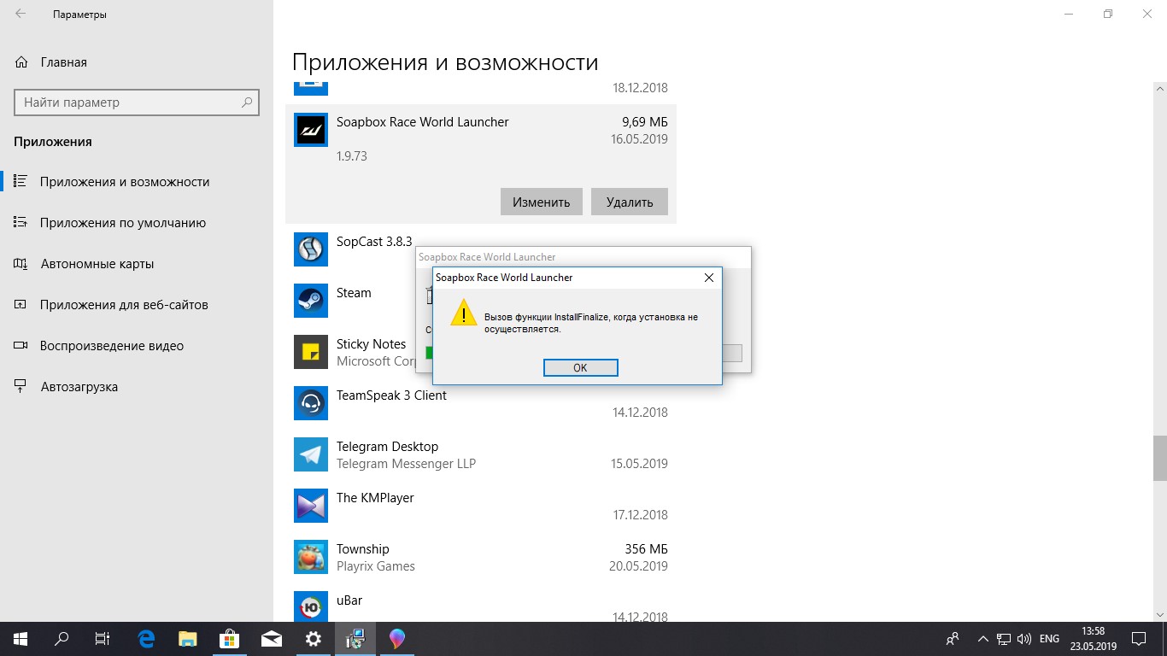The image size is (1167, 656).
Task: Click the Автономные карты map icon
Action: point(21,264)
